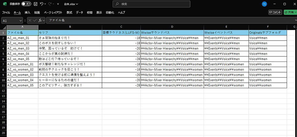The image size is (297, 137).
Task: Click the cell このボスを倒すしかない！
Action: 70,43
